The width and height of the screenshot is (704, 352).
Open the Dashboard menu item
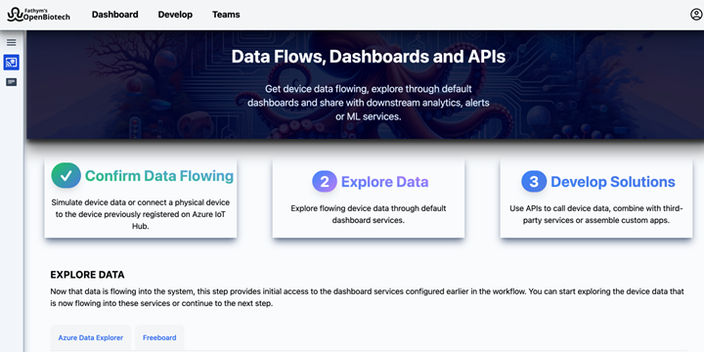tap(115, 15)
